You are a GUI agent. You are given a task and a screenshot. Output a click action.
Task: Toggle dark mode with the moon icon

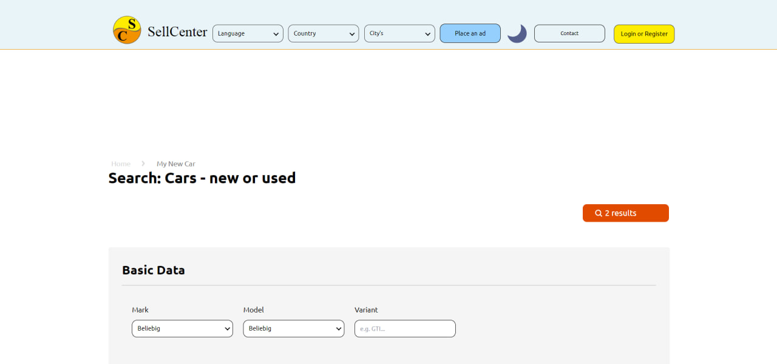tap(517, 33)
